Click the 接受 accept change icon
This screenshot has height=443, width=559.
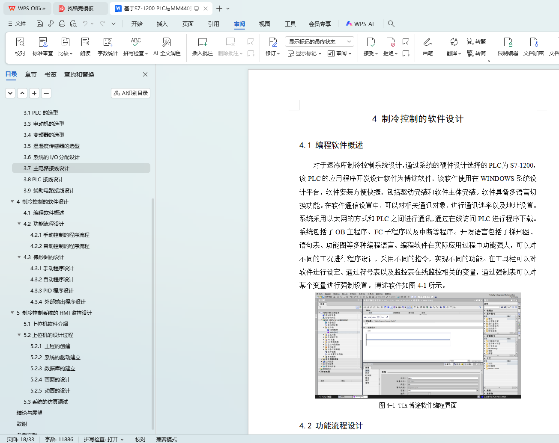[371, 42]
